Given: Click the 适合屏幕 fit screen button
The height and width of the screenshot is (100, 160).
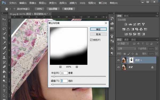Looking at the screenshot, I should pos(53,9).
